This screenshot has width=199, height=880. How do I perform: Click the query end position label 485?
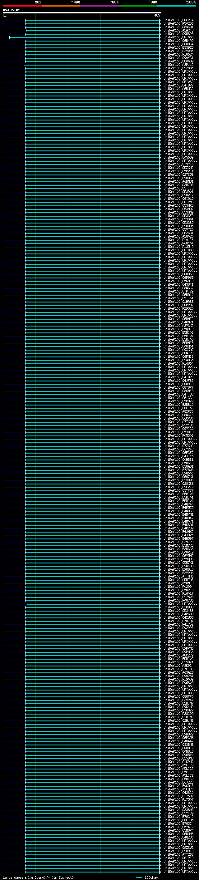[157, 15]
